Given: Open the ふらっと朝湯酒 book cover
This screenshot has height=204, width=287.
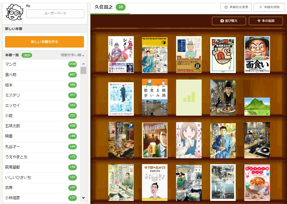Looking at the screenshot, I should click(x=223, y=183).
